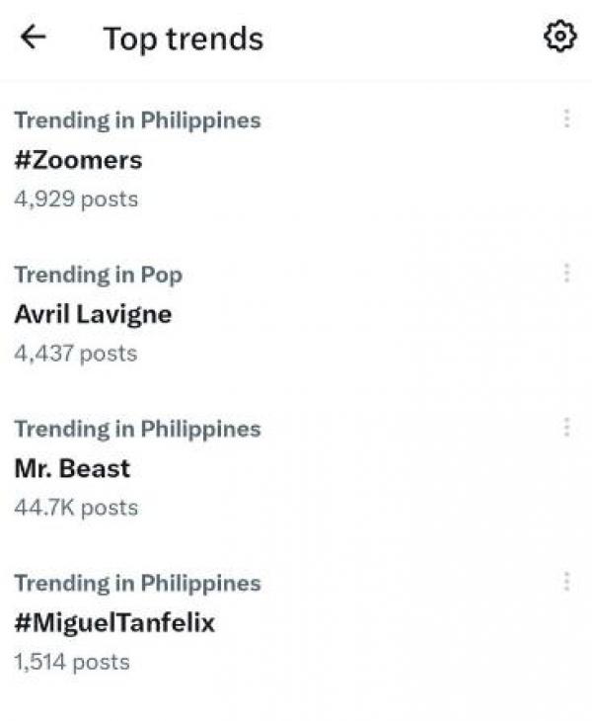This screenshot has width=592, height=721.
Task: Tap the 44.7K posts count
Action: click(76, 507)
